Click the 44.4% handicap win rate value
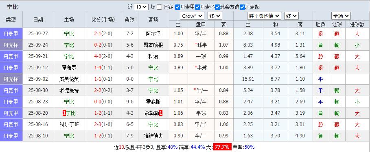Viewport: 370px width, 152px height. coord(197,147)
